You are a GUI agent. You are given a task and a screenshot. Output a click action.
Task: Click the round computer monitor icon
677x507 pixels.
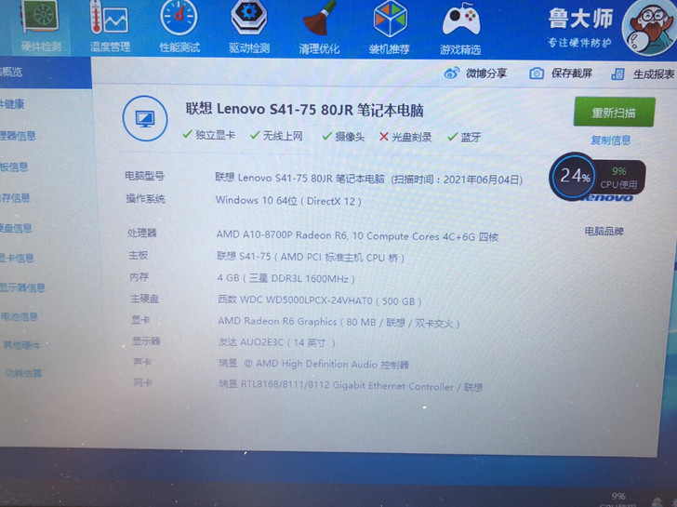click(x=145, y=118)
